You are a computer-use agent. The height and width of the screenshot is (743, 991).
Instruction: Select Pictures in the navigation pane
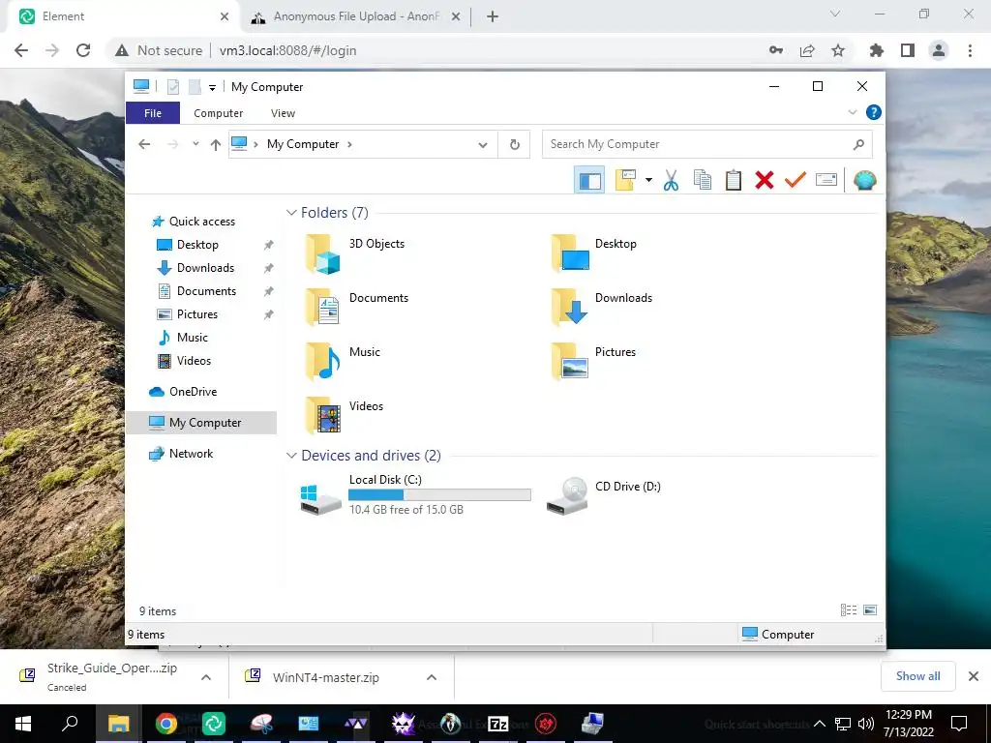(x=197, y=314)
